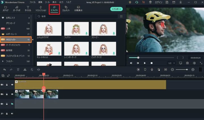Screen dimensions: 204x120
Task: Take a snapshot with the camera icon
Action: [187, 63]
